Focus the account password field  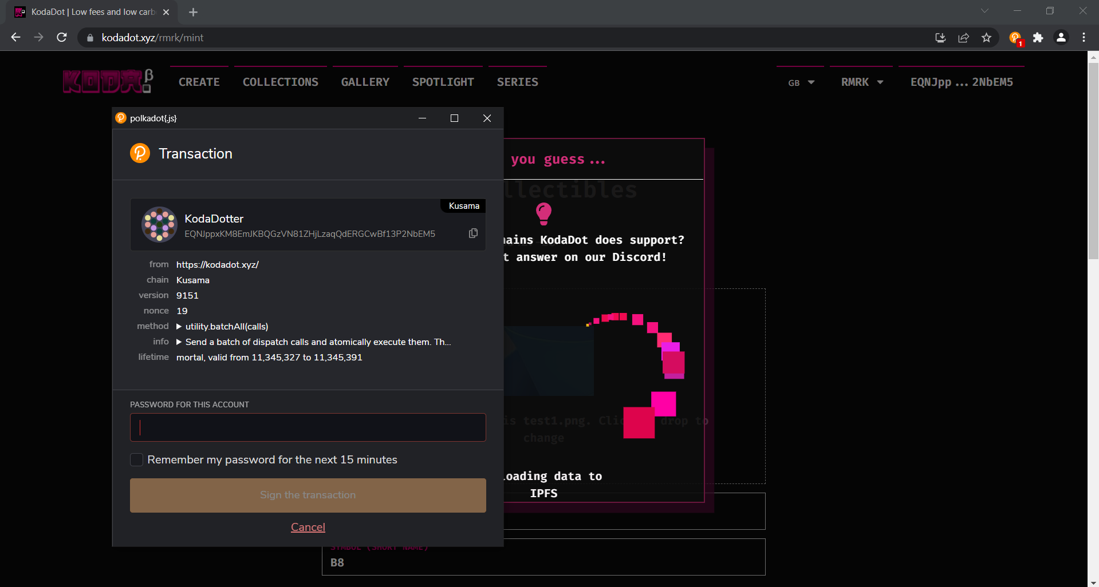pyautogui.click(x=308, y=427)
